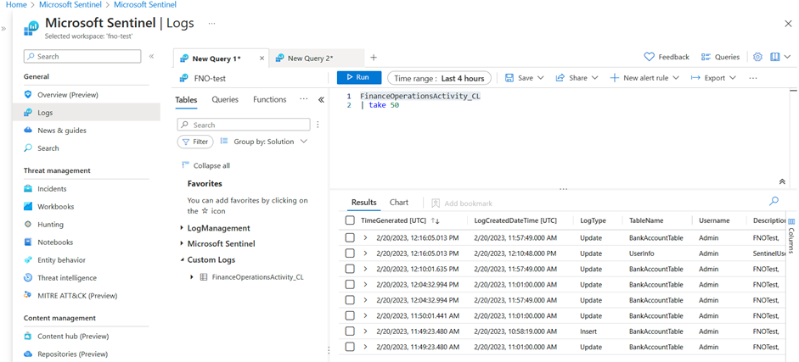Expand the Insert result row chevron
This screenshot has height=362, width=799.
(365, 331)
